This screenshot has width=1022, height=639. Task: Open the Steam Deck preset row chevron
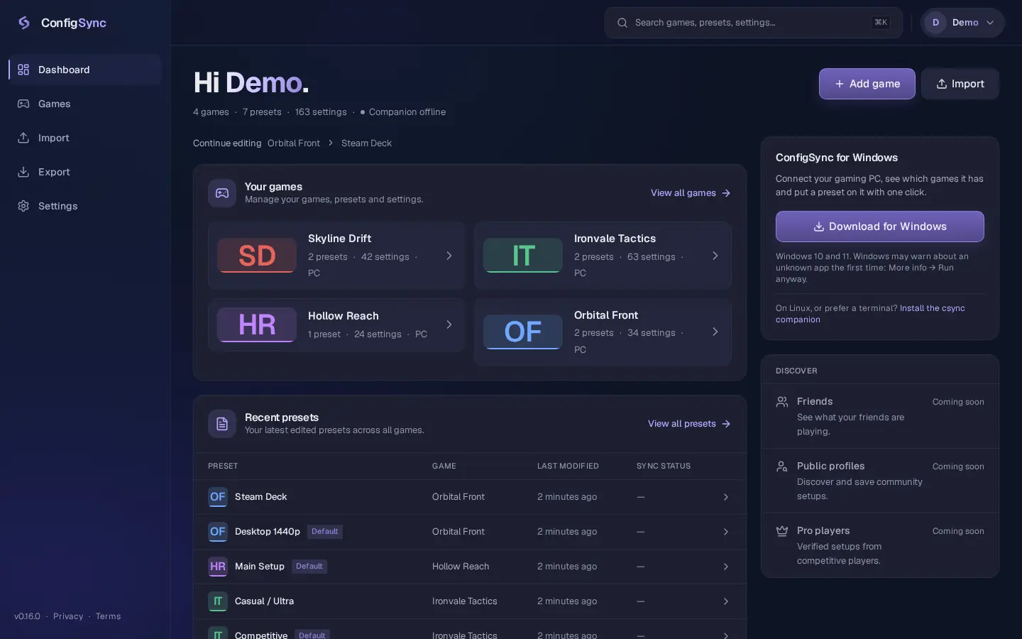coord(726,497)
